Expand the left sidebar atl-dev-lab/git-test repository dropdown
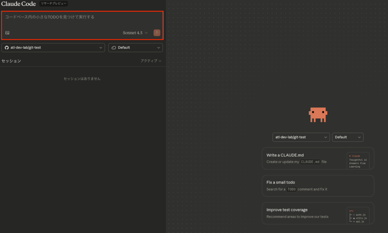 click(x=53, y=48)
